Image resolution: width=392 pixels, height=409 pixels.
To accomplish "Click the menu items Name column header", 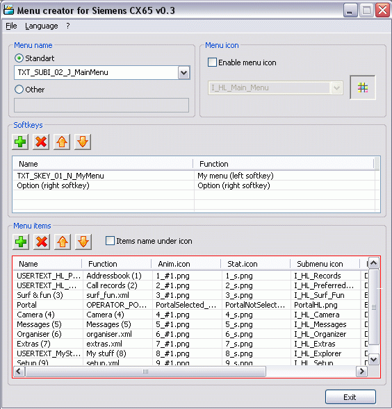I will point(47,264).
